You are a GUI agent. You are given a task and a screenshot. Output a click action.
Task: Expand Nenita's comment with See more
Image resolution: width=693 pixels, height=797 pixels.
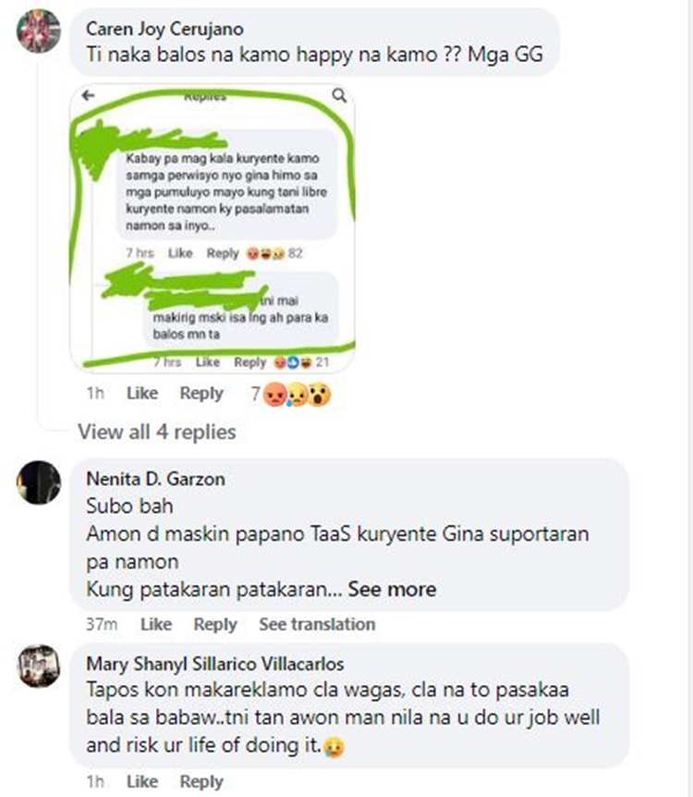point(392,590)
